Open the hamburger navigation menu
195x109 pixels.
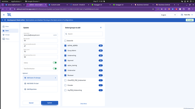tap(4, 15)
